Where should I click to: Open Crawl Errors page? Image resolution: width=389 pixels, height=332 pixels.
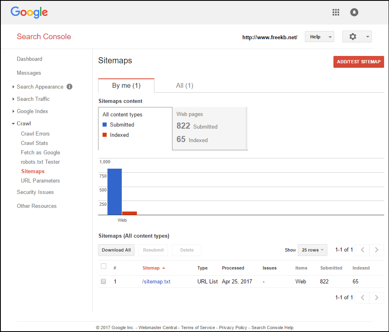(x=35, y=134)
